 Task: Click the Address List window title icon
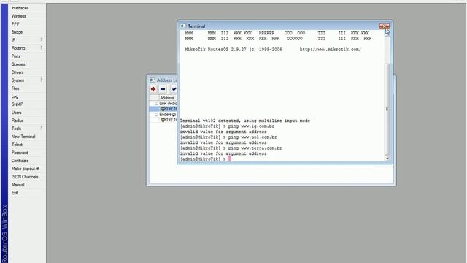[x=153, y=80]
